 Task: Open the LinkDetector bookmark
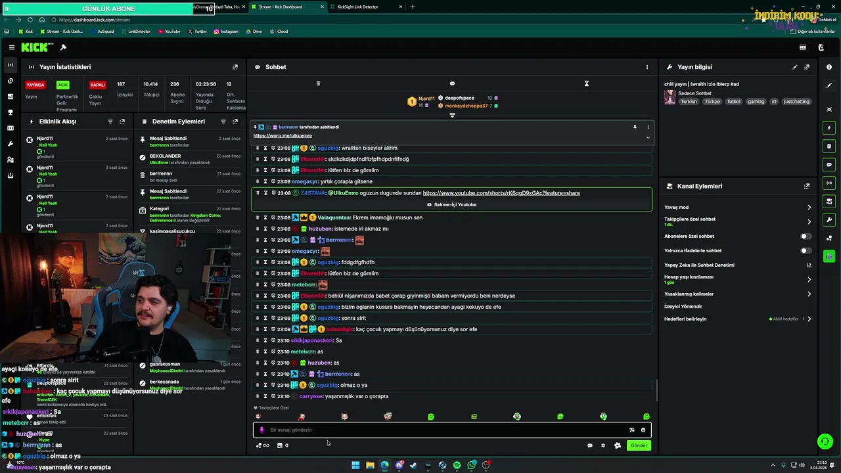(x=135, y=32)
